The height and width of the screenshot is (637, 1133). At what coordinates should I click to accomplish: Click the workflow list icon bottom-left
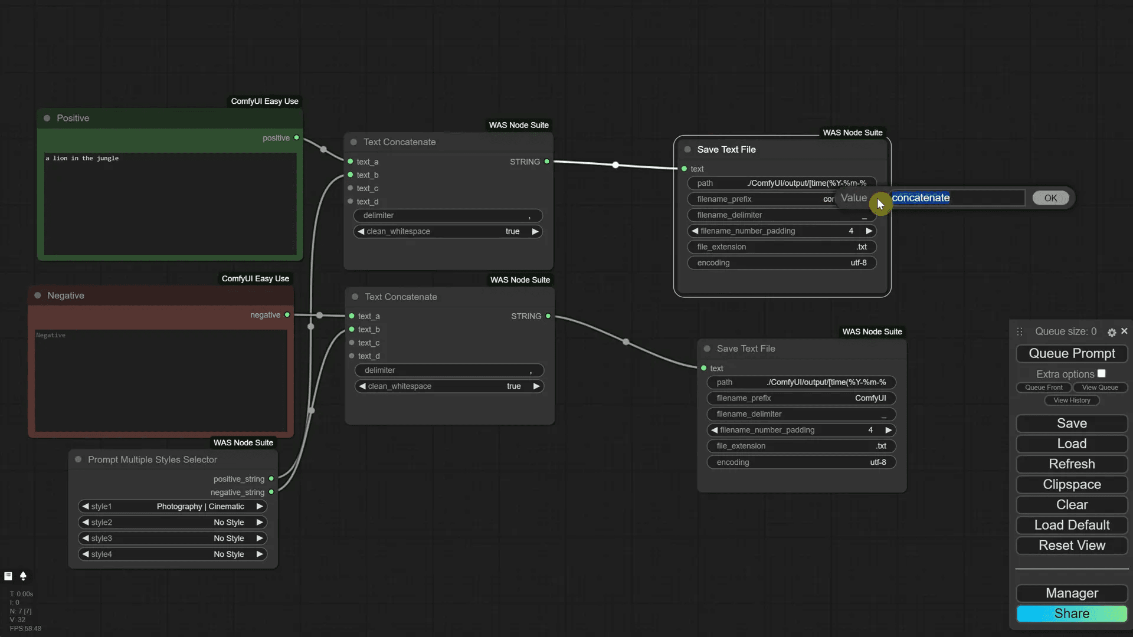click(x=8, y=576)
